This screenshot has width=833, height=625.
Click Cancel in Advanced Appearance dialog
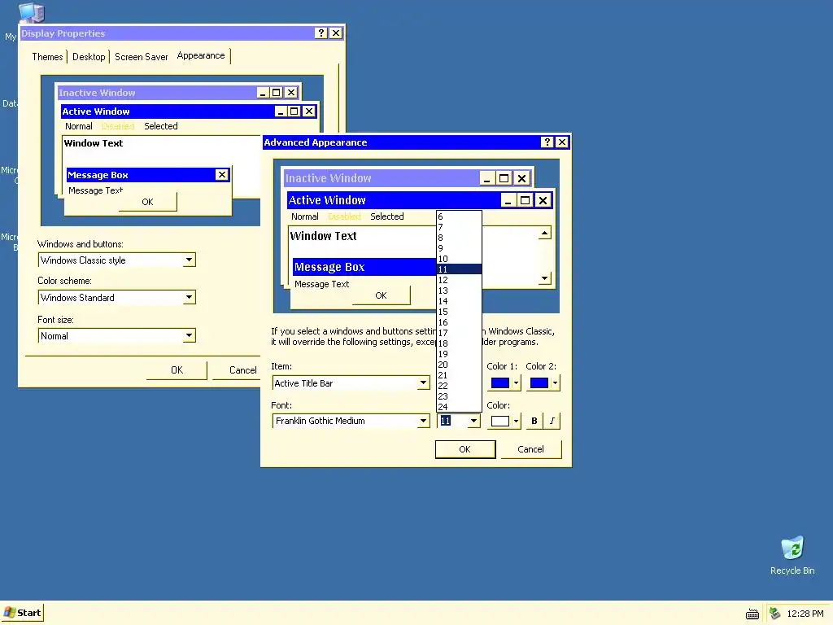(x=530, y=449)
